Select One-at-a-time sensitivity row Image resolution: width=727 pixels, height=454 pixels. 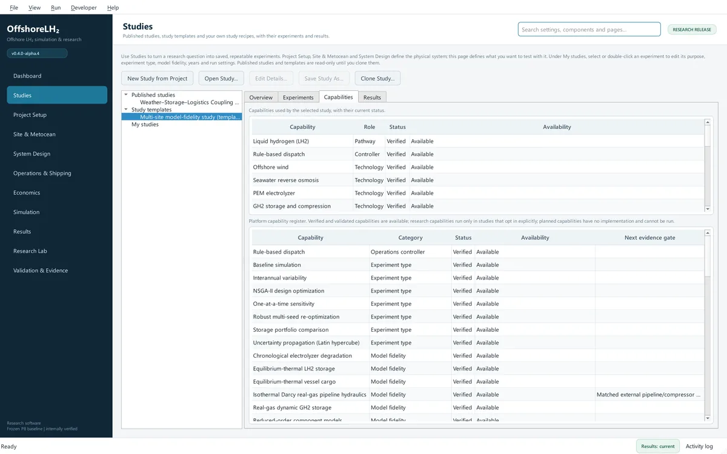pos(478,304)
